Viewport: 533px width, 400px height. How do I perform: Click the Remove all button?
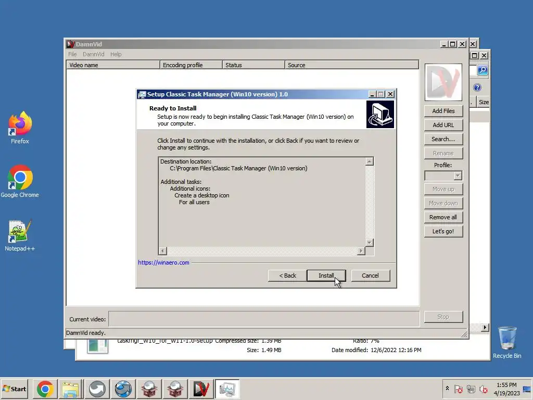pos(443,217)
